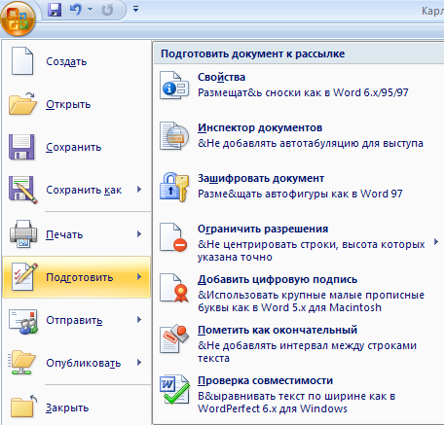Click the purple floppy icon for Сохранить
444x425 pixels.
[x=21, y=147]
